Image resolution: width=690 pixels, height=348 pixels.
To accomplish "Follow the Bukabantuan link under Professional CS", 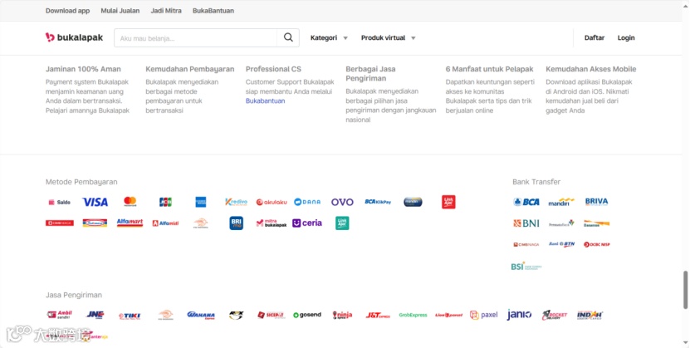I will (265, 100).
